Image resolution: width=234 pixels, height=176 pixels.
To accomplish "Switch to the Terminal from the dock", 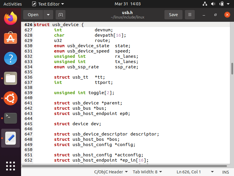I will [11, 118].
